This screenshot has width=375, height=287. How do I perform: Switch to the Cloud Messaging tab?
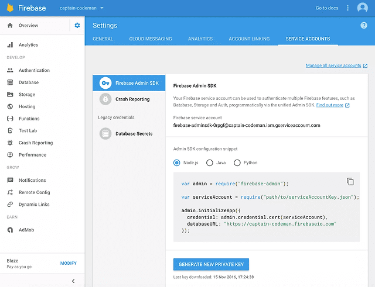coord(151,39)
